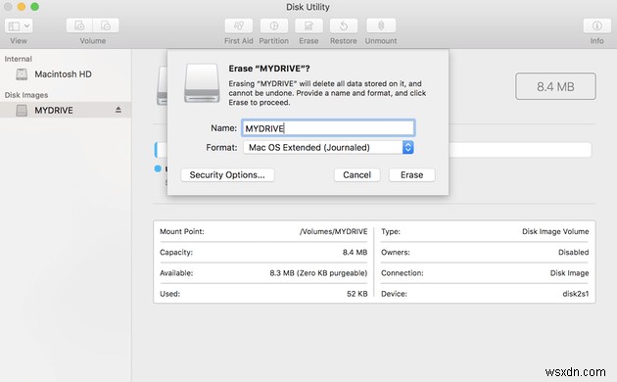Click the Capacity value 8.4 MB
Viewport: 617px width, 382px height.
click(355, 252)
